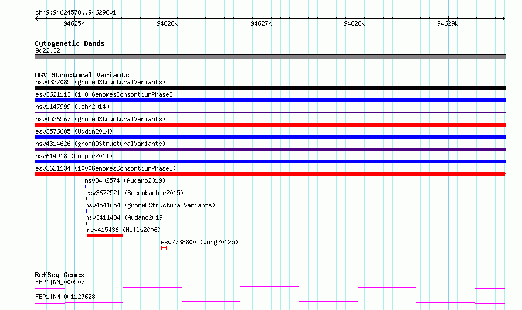Image resolution: width=522 pixels, height=310 pixels.
Task: Click the chr9:94624578..94629601 coordinate label
Action: [76, 13]
